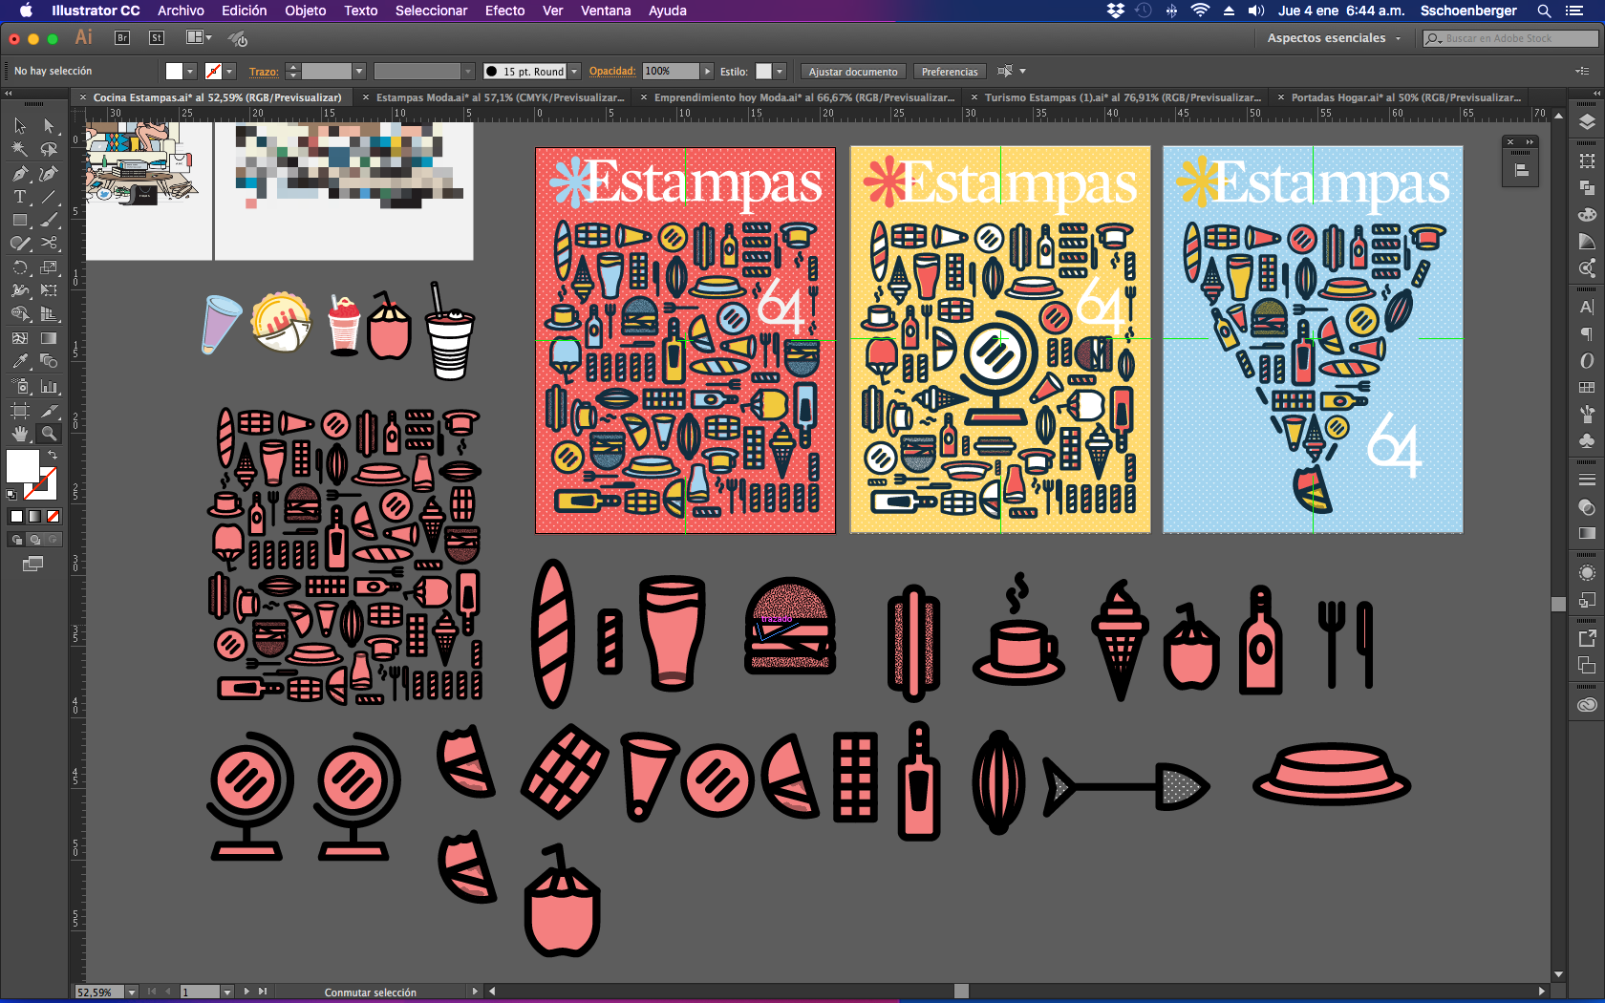Image resolution: width=1605 pixels, height=1003 pixels.
Task: Open the Trazo stroke panel link
Action: pyautogui.click(x=264, y=72)
